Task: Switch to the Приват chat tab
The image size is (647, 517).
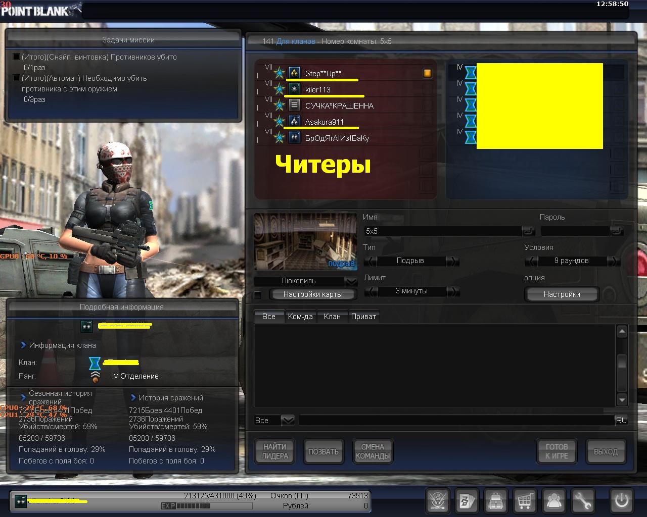Action: (x=363, y=317)
